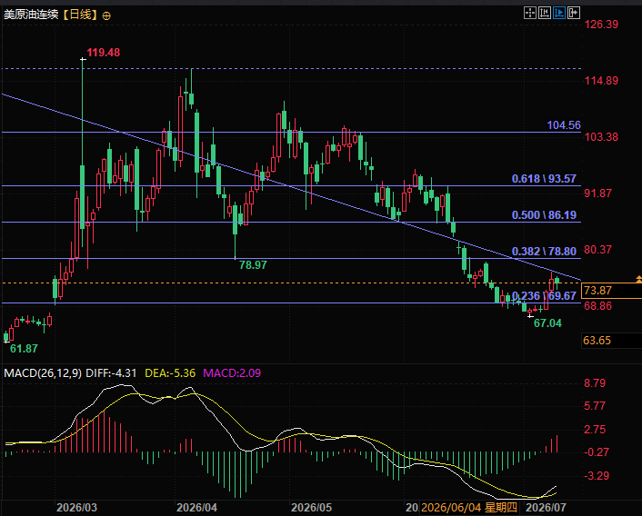Click the orange arrow marker at right edge
Screen dimensions: 642x516
coord(638,279)
